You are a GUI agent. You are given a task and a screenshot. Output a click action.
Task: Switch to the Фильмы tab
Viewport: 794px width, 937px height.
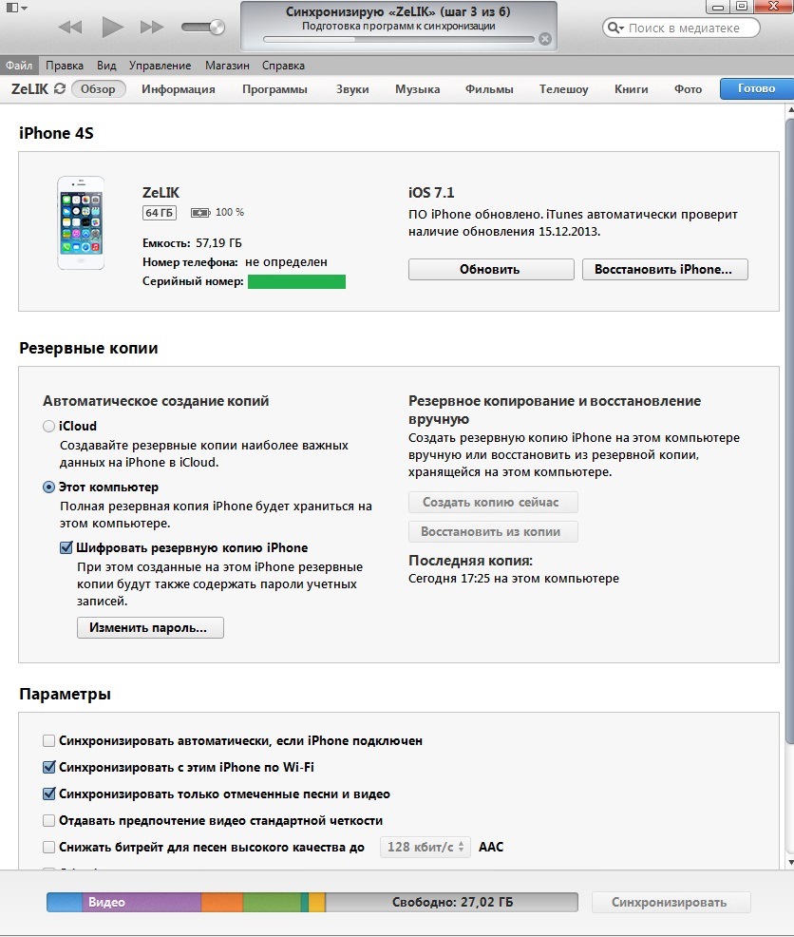click(x=489, y=89)
